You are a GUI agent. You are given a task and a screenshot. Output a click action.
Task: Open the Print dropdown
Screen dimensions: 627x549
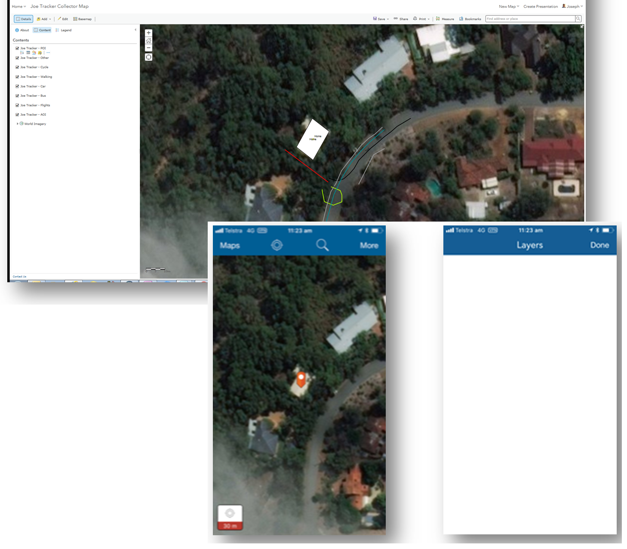click(x=421, y=19)
